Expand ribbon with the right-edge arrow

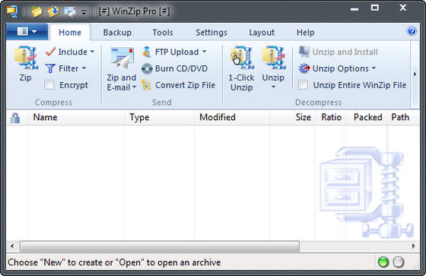tap(415, 74)
